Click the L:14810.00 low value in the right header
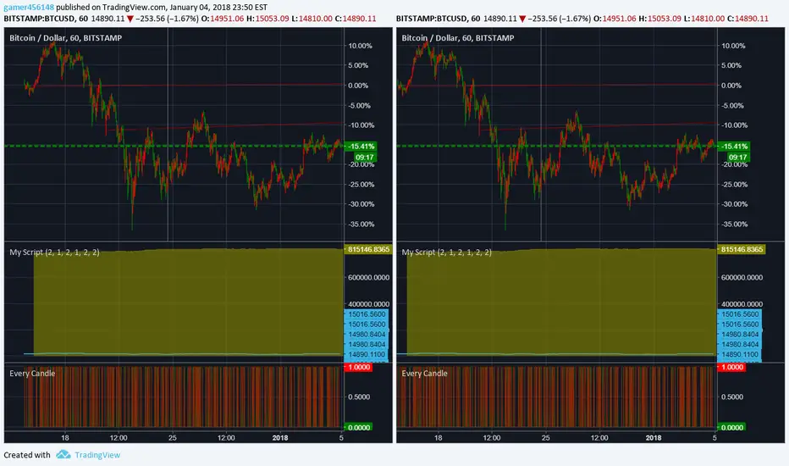 [704, 19]
